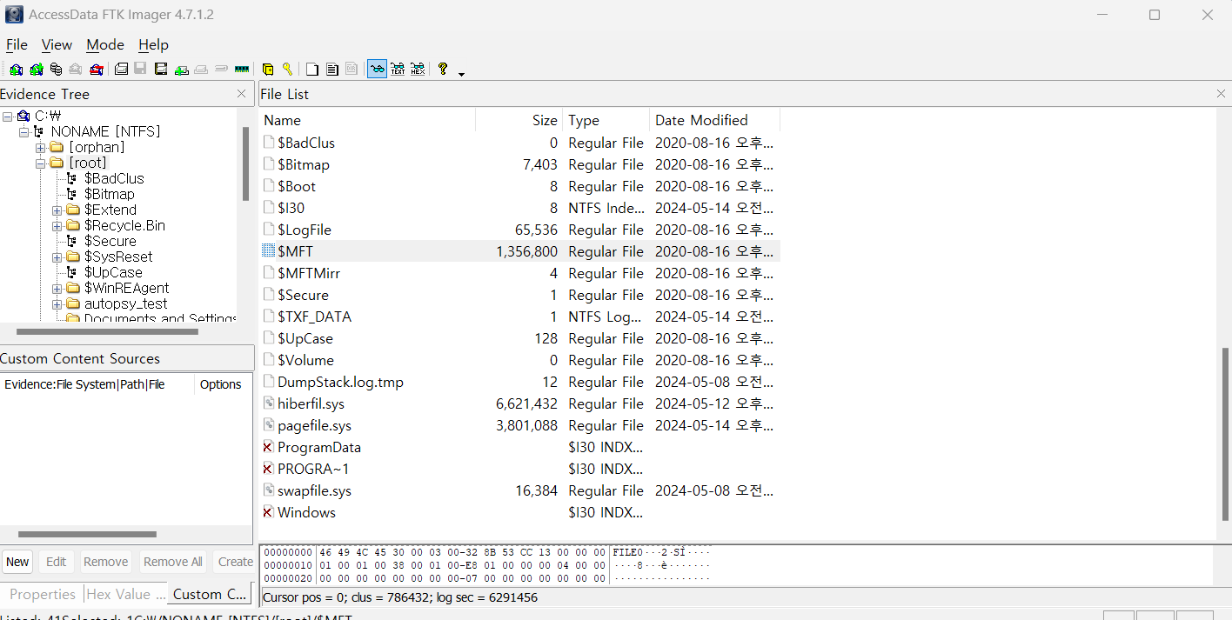Click Export Logical Image (AD1) icon
Viewport: 1232px width, 620px height.
coord(161,69)
